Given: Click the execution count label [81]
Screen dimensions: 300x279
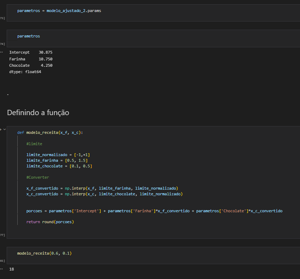Looking at the screenshot, I should [x=2, y=260].
